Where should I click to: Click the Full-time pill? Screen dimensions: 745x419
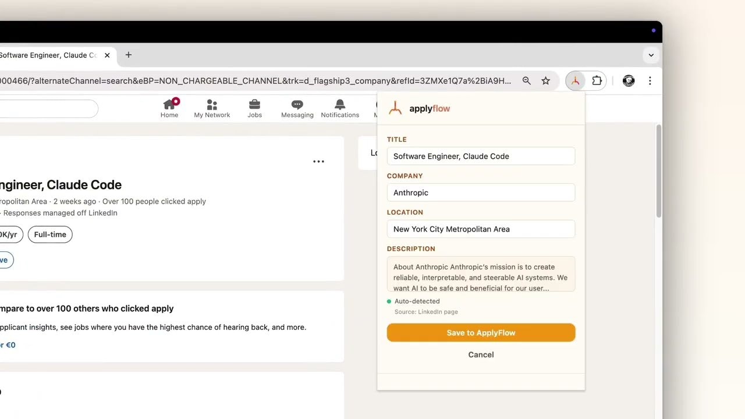50,235
